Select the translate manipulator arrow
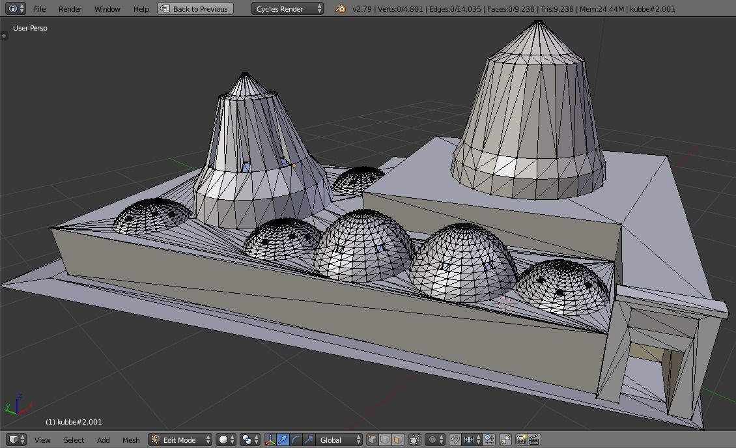This screenshot has height=448, width=736. pos(283,440)
